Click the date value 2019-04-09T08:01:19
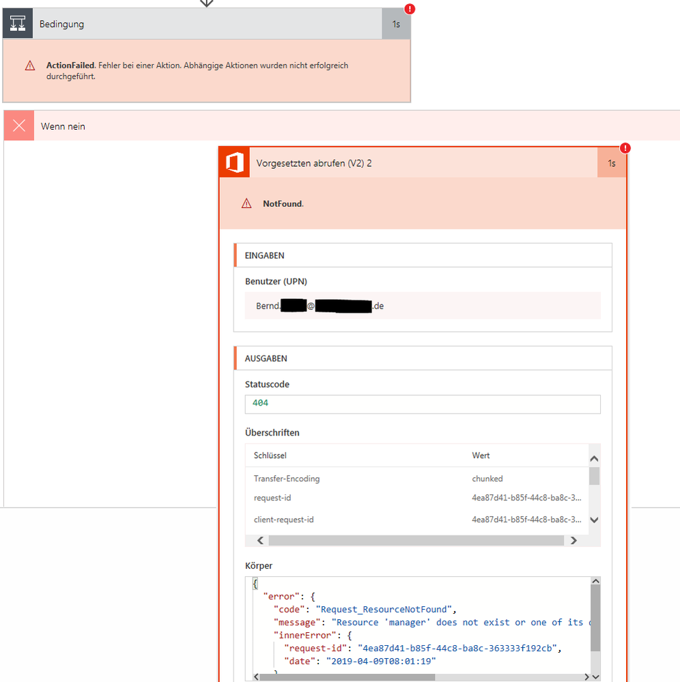Screen dimensions: 680x682 tap(381, 661)
